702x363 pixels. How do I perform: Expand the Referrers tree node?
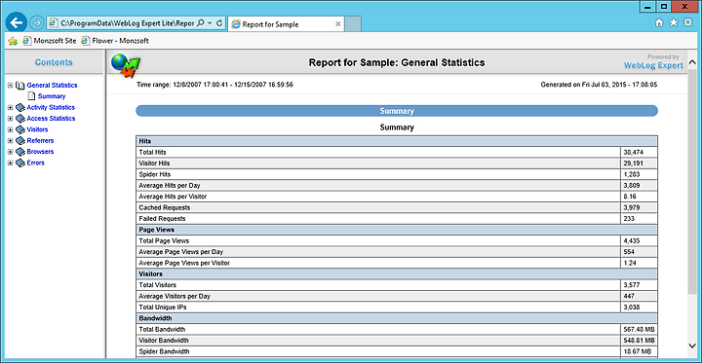(10, 141)
